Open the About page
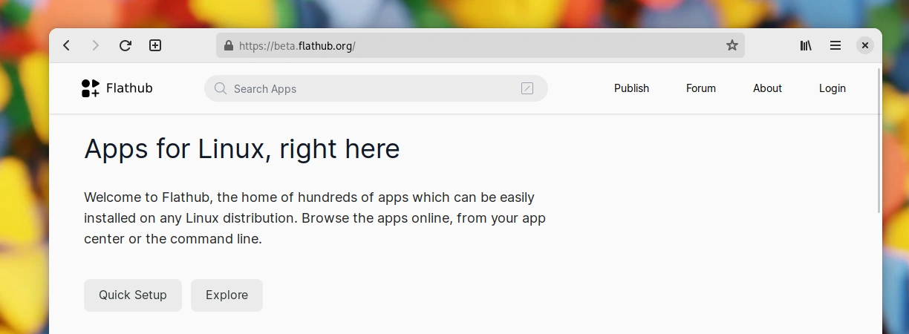Viewport: 909px width, 334px height. point(767,88)
